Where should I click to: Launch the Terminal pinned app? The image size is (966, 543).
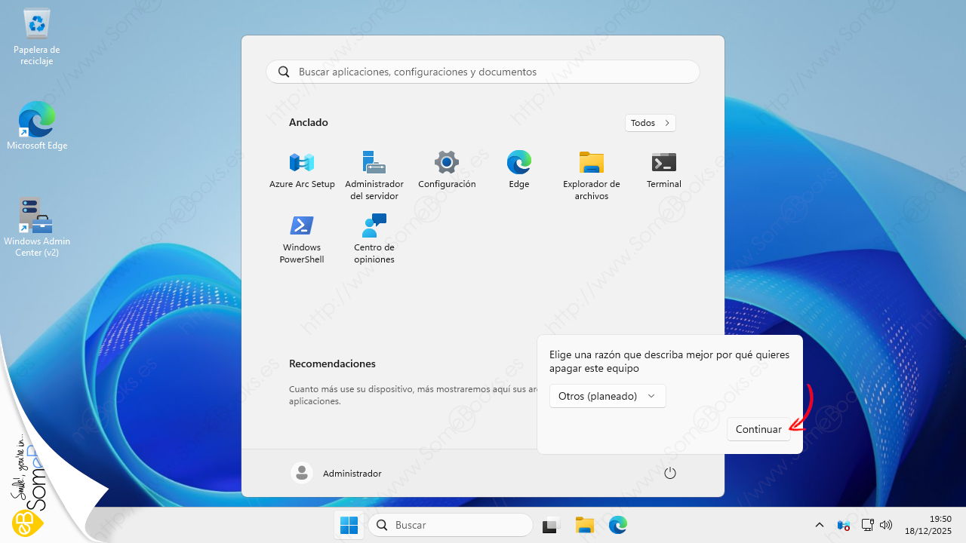point(663,163)
